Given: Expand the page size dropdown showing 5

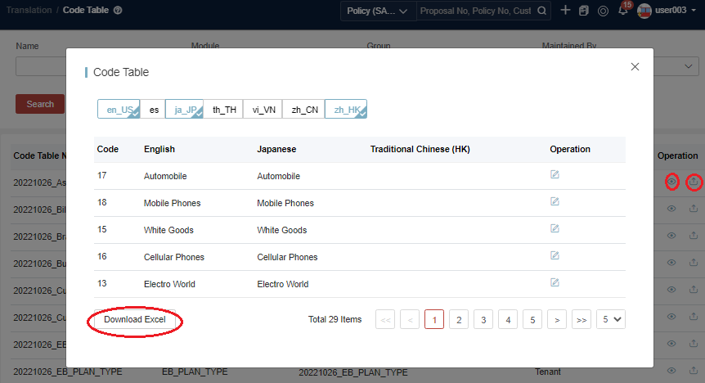Looking at the screenshot, I should 610,319.
